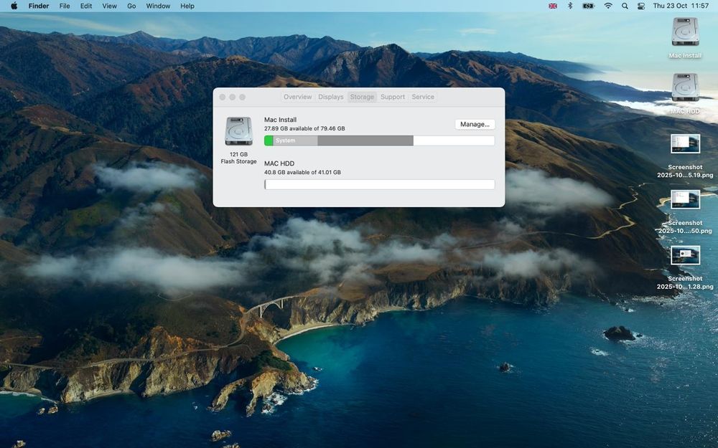Click the Flash Storage disk icon
This screenshot has height=448, width=718.
(x=238, y=131)
